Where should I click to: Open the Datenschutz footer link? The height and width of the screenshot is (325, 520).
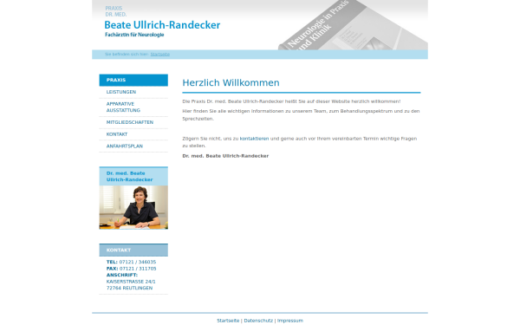(x=258, y=321)
